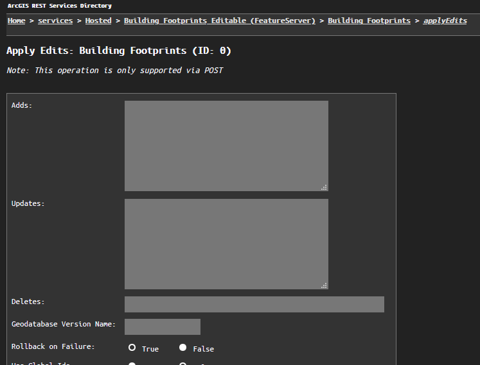Click the Geodatabase Version Name field
Viewport: 480px width, 365px height.
[x=162, y=327]
